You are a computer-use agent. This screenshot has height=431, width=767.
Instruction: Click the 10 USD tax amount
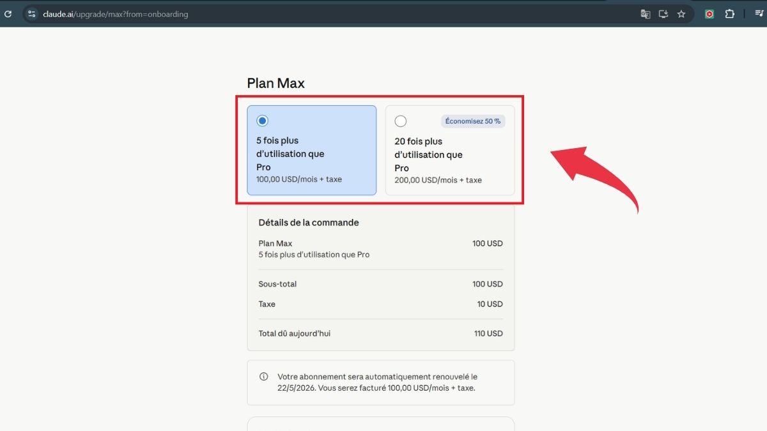coord(490,304)
